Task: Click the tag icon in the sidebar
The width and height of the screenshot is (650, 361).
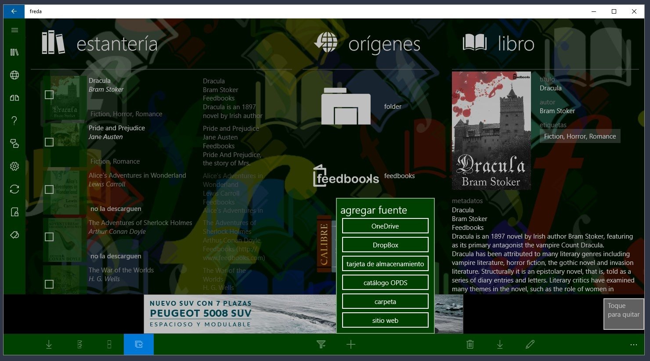Action: point(14,235)
